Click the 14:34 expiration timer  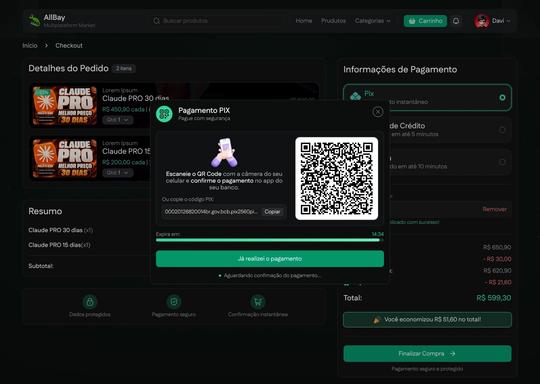[378, 234]
